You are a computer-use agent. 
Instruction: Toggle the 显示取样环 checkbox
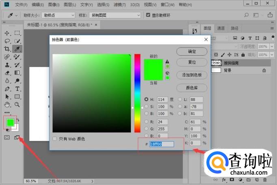148,15
